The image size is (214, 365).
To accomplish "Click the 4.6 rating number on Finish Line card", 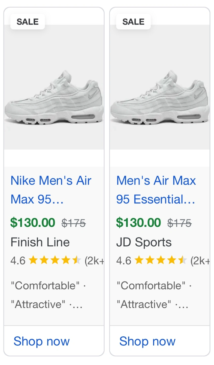I will coord(18,261).
